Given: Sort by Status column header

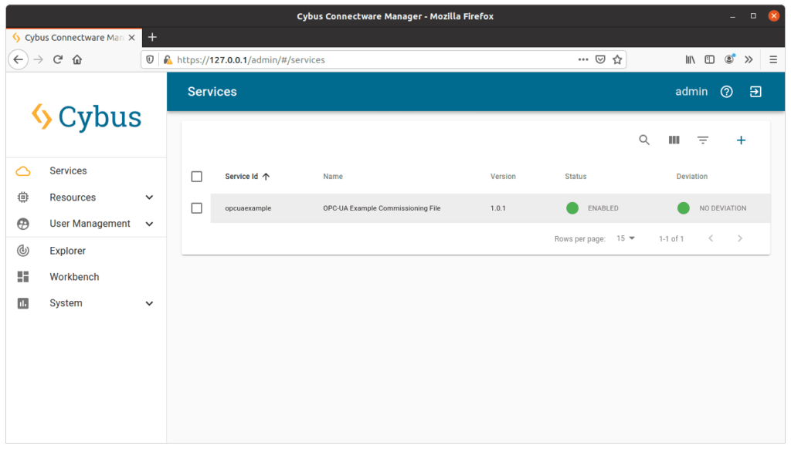Looking at the screenshot, I should (575, 177).
